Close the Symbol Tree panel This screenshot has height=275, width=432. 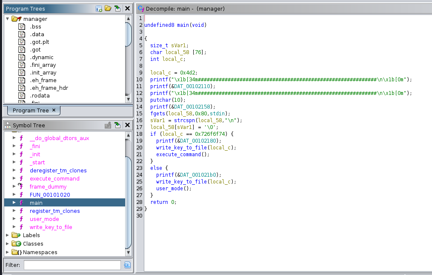pyautogui.click(x=127, y=125)
